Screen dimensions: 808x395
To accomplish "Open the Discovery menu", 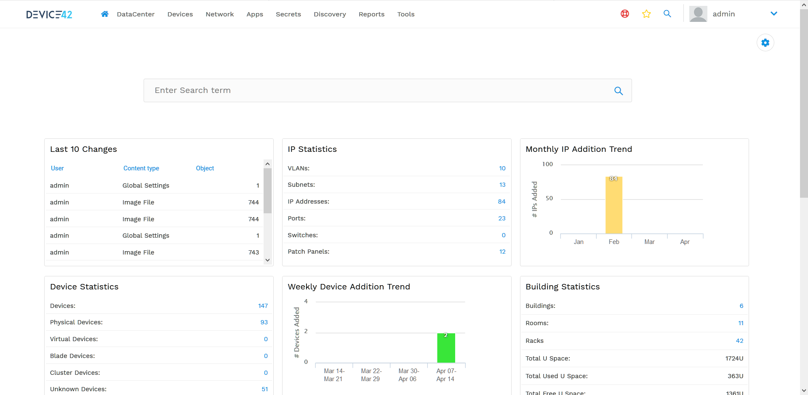I will (x=330, y=14).
